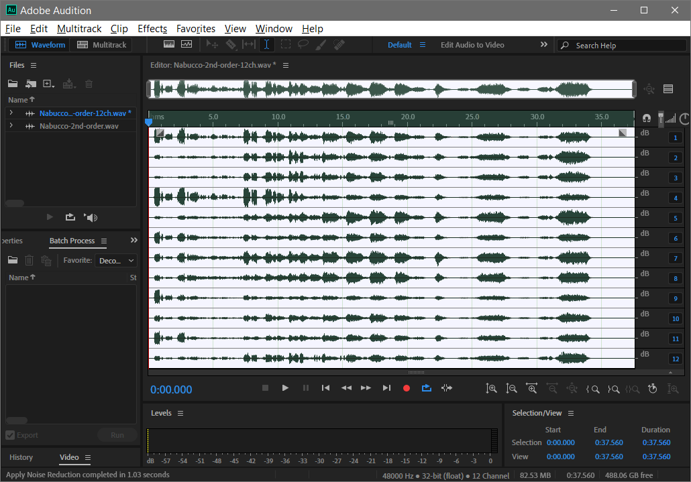Screen dimensions: 691x482
Task: Open the Window menu
Action: pyautogui.click(x=274, y=29)
